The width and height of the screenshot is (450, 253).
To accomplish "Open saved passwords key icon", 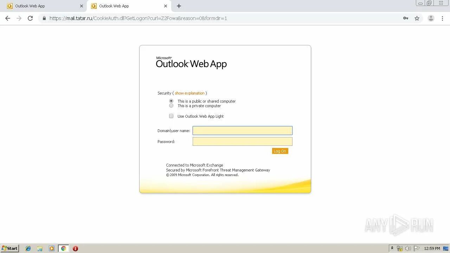I will [x=406, y=18].
